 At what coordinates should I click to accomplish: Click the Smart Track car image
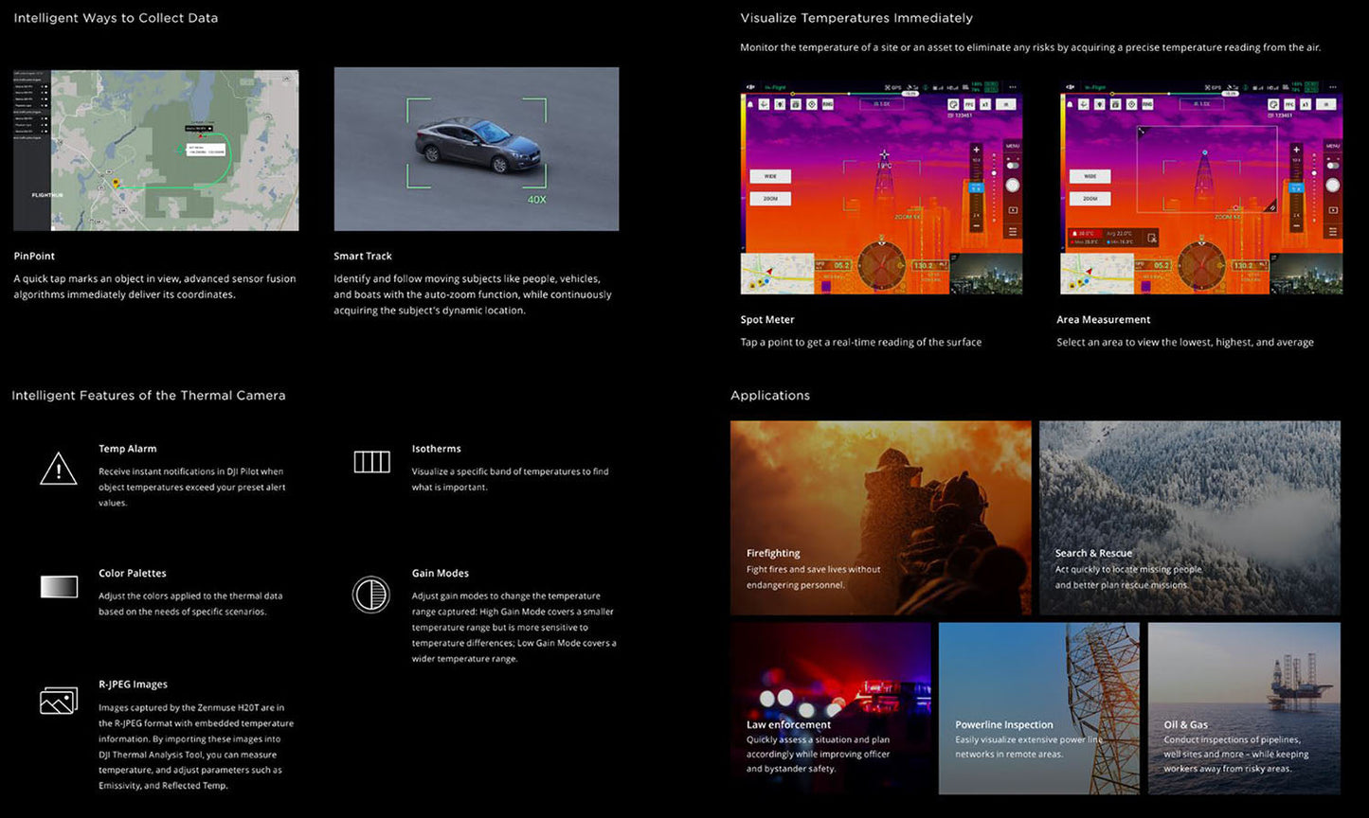tap(477, 149)
